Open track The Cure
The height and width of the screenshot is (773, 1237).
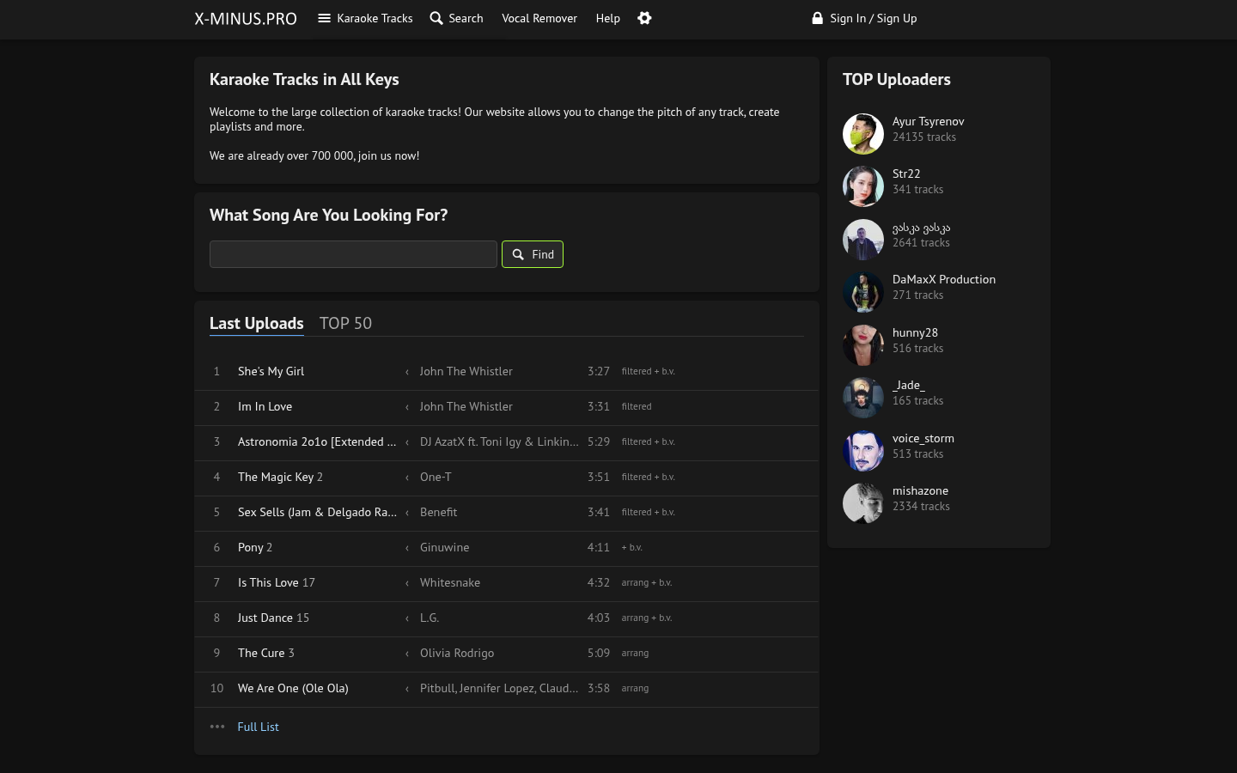pyautogui.click(x=261, y=653)
